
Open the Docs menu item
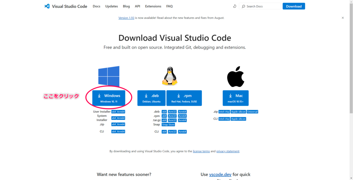pyautogui.click(x=97, y=6)
